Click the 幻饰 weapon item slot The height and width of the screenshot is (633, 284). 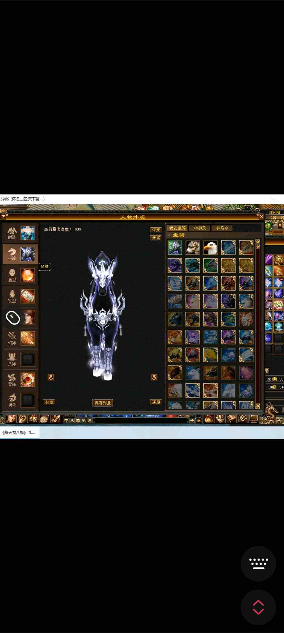pyautogui.click(x=28, y=338)
